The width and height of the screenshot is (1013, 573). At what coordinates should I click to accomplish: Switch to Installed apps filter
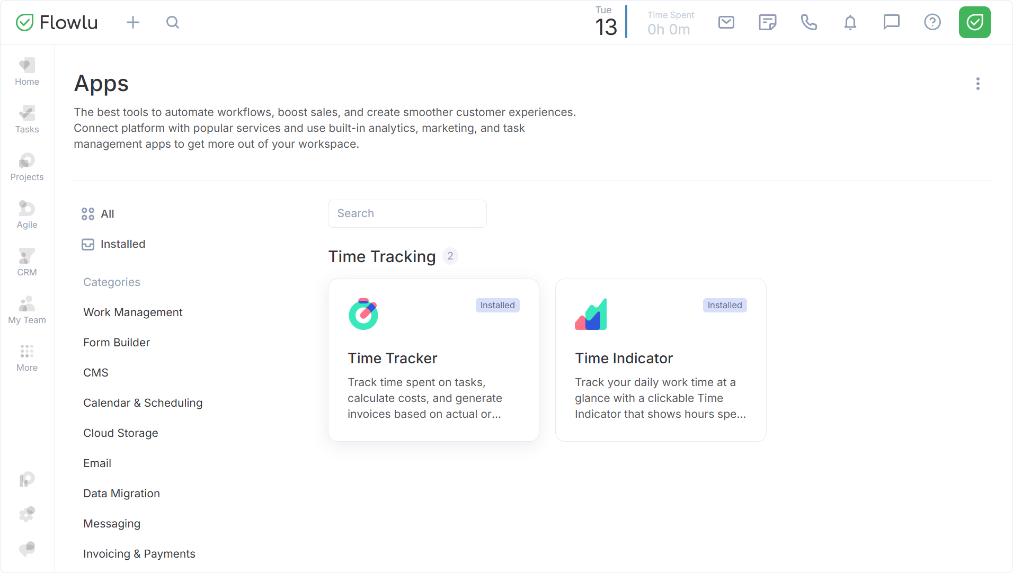pos(122,244)
